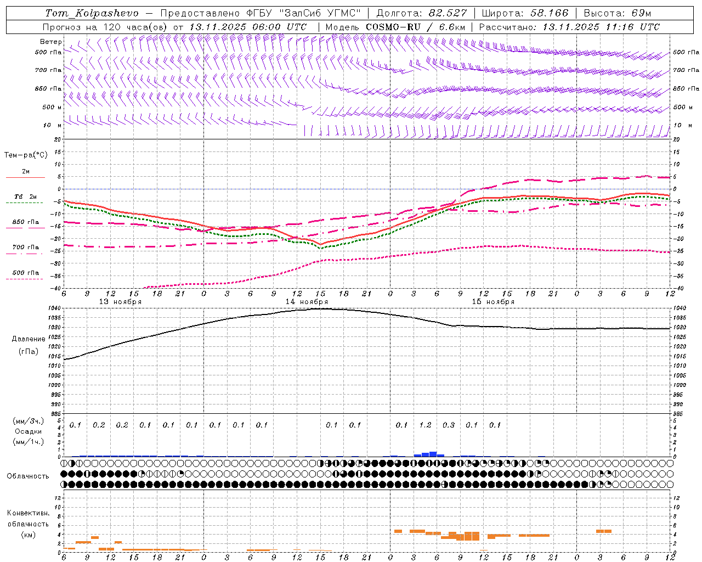
Task: Click the '500 м' wind level label on left
Action: click(53, 108)
